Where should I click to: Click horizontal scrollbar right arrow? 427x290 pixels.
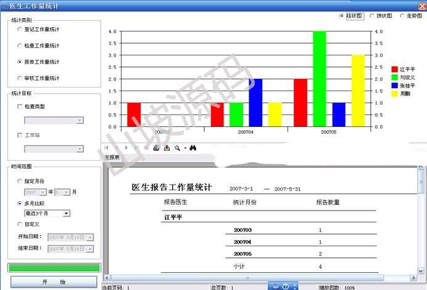pos(413,278)
